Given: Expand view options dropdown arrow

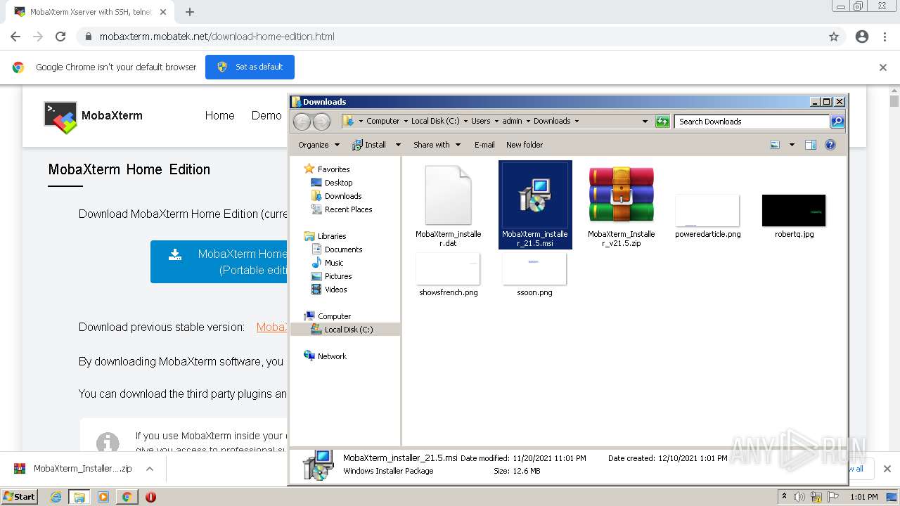Looking at the screenshot, I should click(792, 145).
